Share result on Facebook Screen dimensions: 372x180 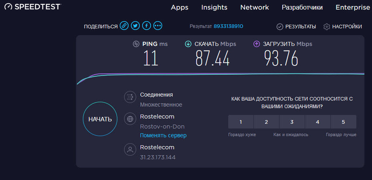coord(147,25)
